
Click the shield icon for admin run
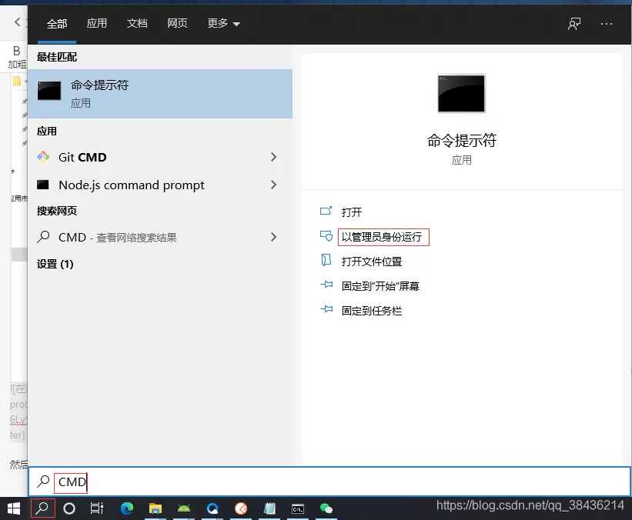click(x=326, y=235)
